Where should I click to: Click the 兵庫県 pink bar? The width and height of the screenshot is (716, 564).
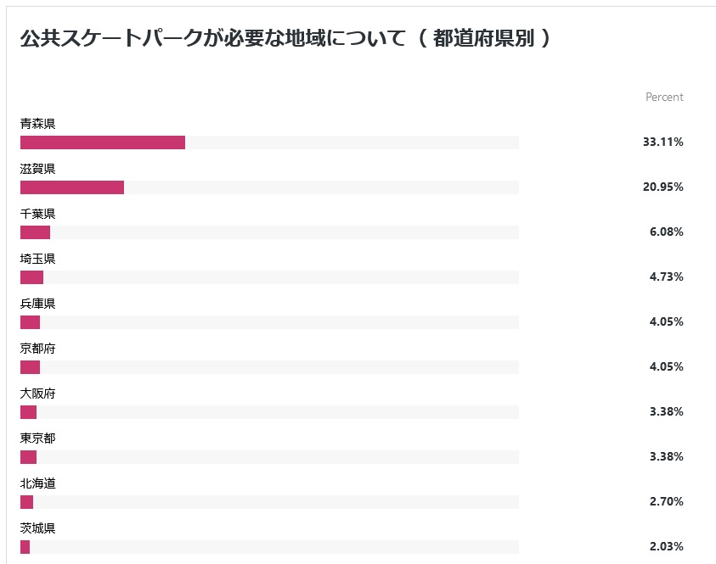pos(30,322)
